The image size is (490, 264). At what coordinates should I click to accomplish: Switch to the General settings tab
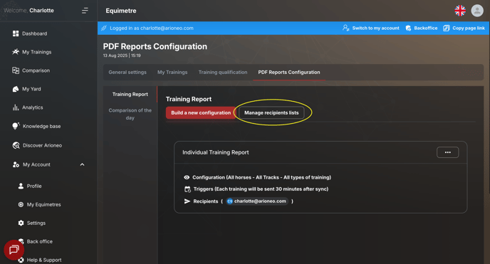pyautogui.click(x=127, y=72)
